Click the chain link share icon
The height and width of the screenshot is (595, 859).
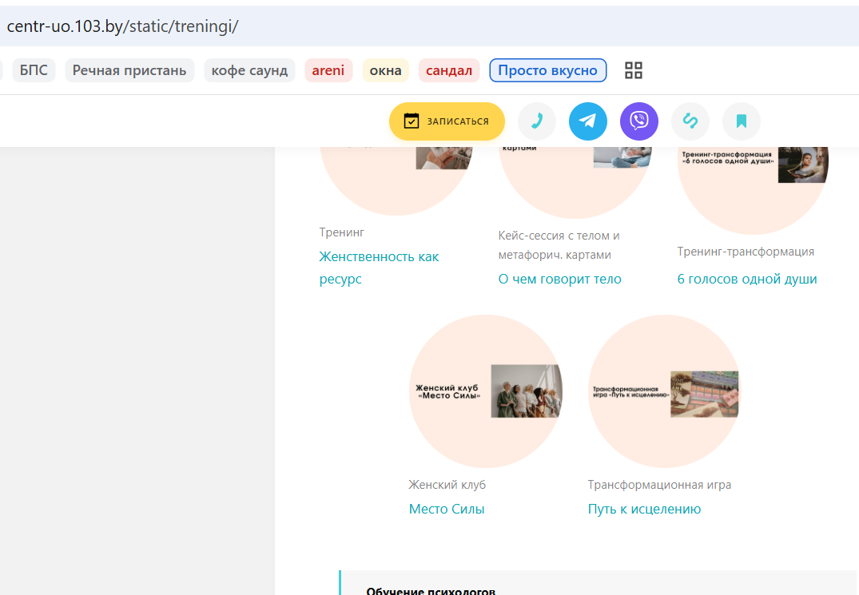pyautogui.click(x=690, y=121)
